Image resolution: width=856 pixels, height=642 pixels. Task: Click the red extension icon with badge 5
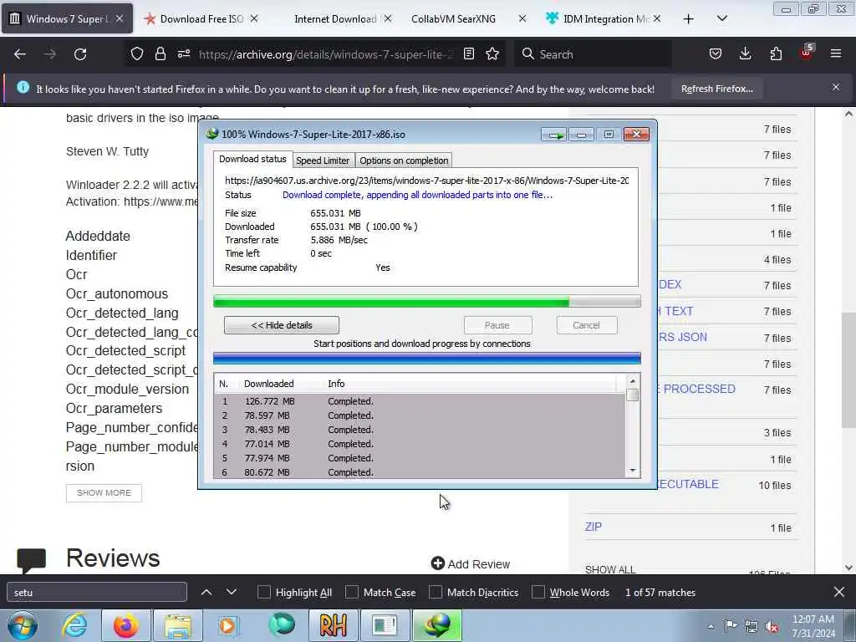coord(807,53)
